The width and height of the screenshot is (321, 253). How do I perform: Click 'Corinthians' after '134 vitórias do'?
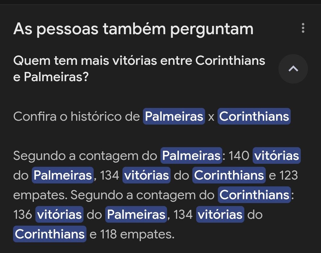pos(229,175)
